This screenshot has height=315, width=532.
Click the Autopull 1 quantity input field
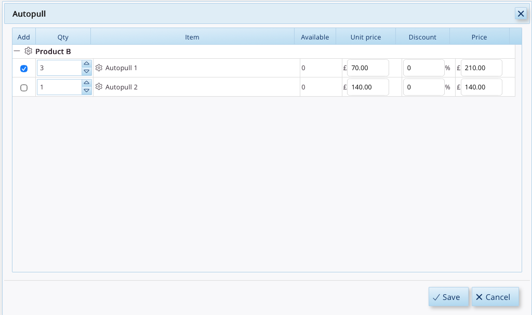pyautogui.click(x=59, y=68)
